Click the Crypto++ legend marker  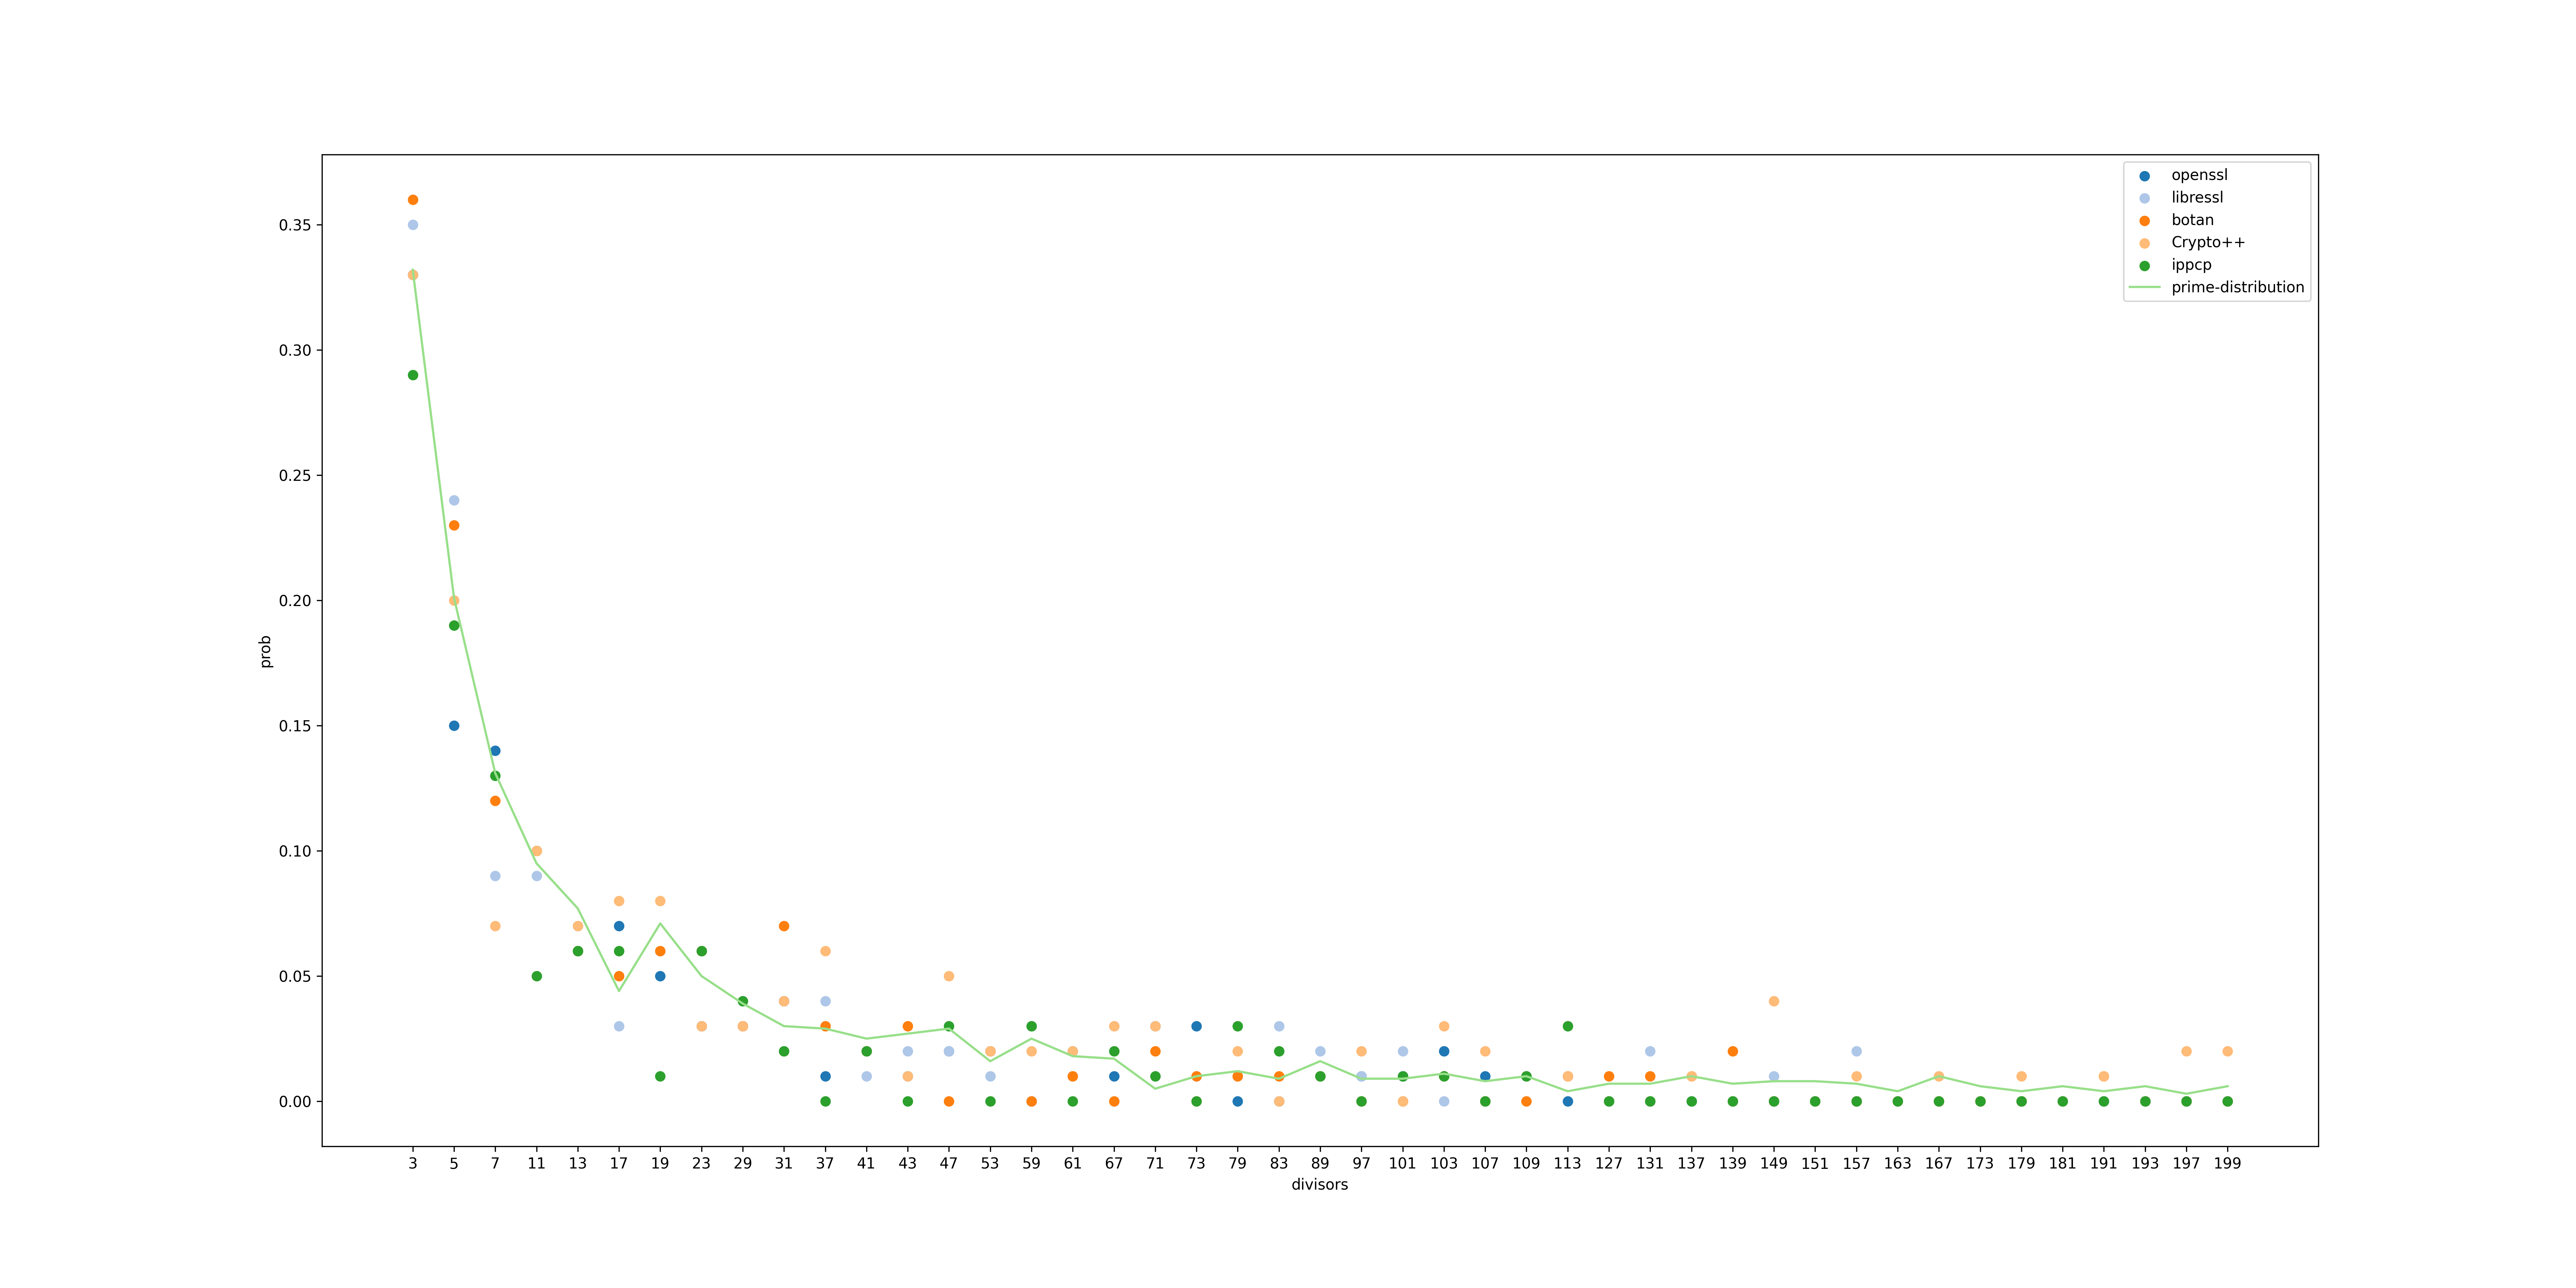point(2144,243)
